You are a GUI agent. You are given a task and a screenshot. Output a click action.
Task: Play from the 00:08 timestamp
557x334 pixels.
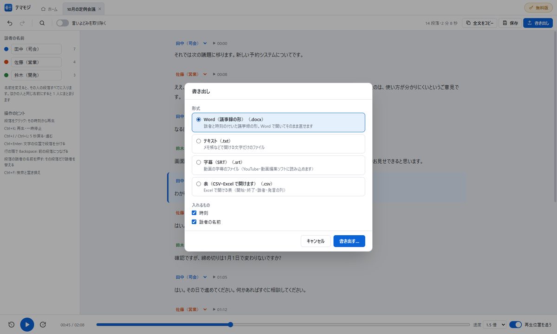(220, 74)
